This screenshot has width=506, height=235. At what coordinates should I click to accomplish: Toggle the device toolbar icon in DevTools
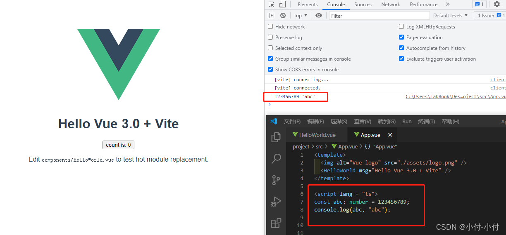(282, 5)
